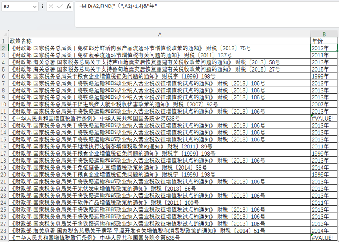The image size is (339, 242).
Task: Select cell B10 showing 2007年
Action: [x=324, y=104]
